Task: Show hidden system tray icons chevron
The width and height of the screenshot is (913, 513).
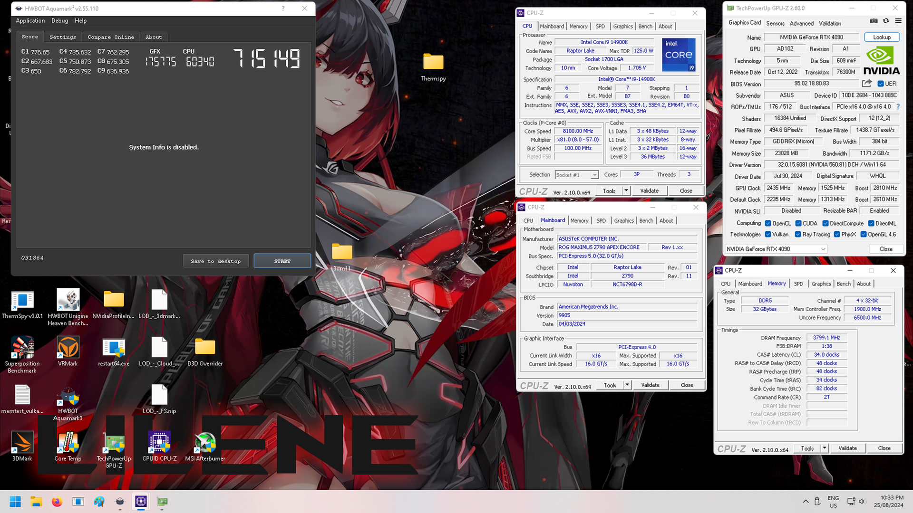Action: coord(806,501)
